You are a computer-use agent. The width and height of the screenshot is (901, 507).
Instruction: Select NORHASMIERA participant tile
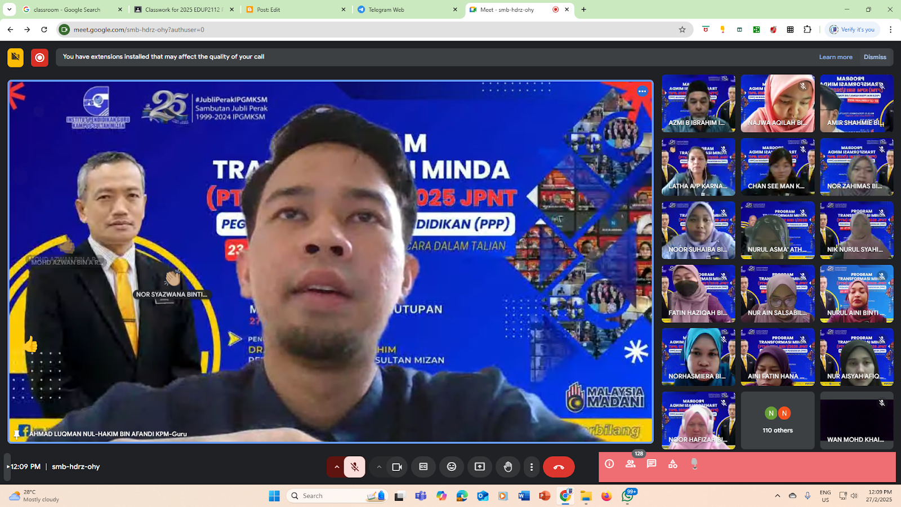click(698, 357)
